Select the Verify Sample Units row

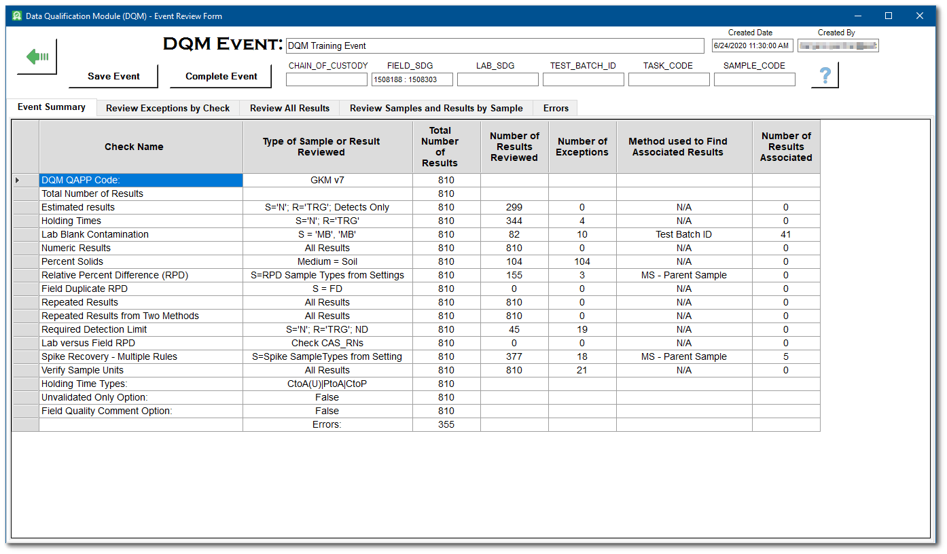(416, 370)
